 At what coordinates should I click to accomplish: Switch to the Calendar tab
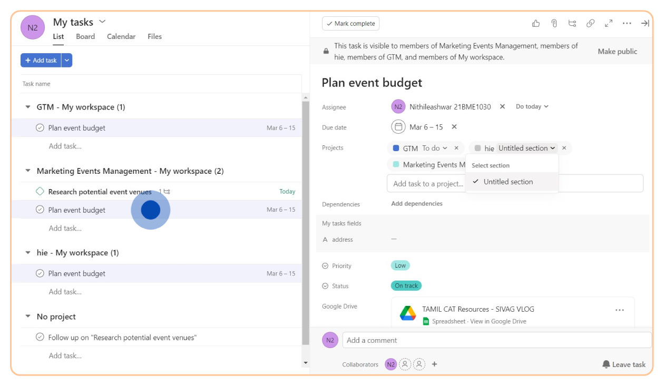[x=121, y=36]
